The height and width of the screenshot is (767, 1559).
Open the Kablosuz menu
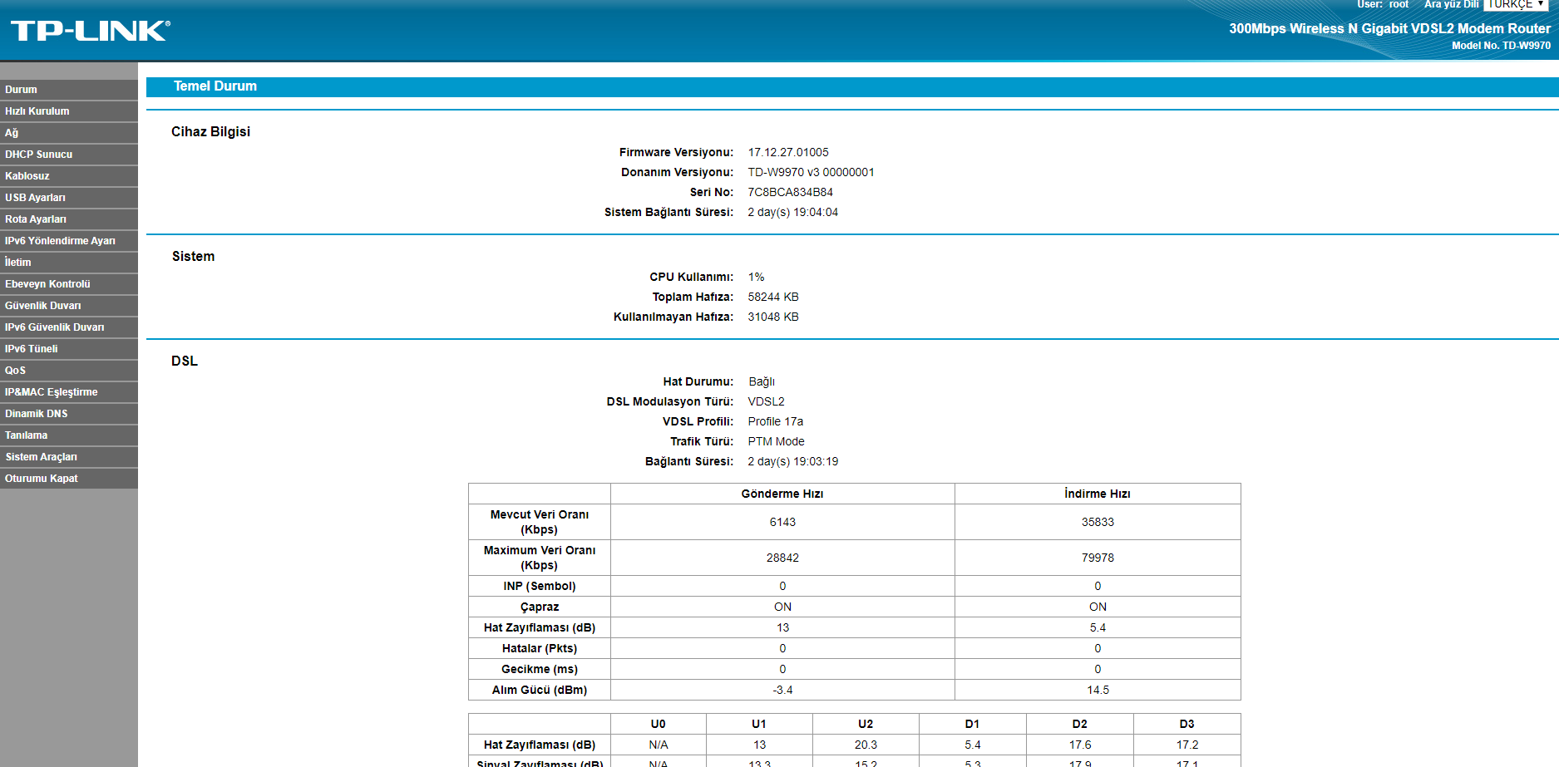[x=69, y=176]
